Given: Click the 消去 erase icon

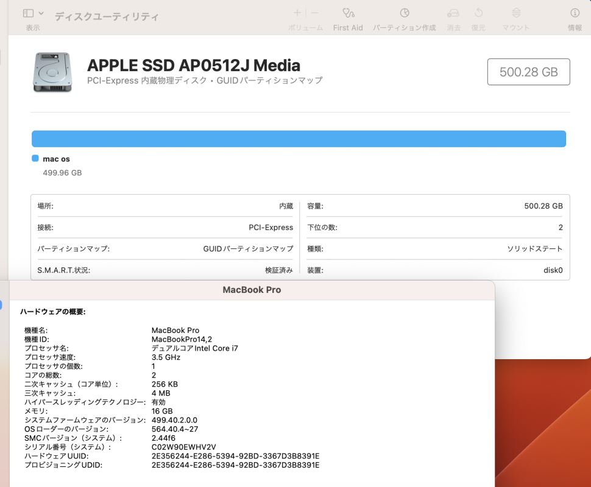Looking at the screenshot, I should tap(453, 13).
